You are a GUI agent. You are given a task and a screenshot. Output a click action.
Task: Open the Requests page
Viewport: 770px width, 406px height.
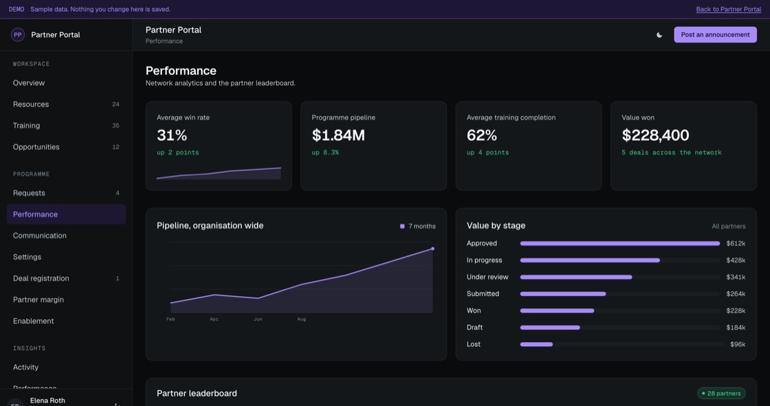point(66,193)
